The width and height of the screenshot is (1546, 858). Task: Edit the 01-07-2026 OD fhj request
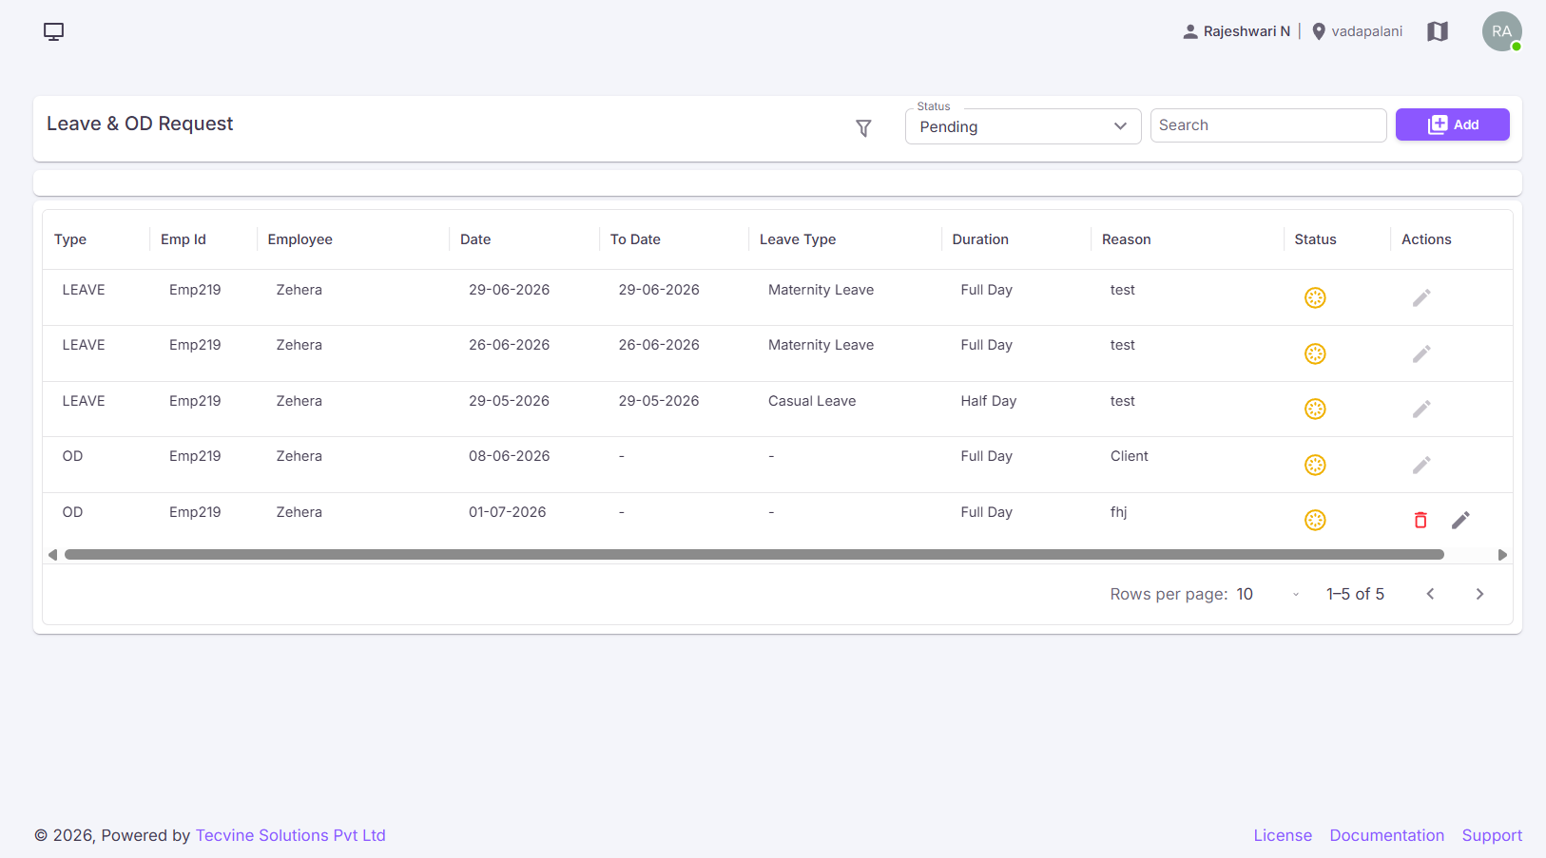tap(1460, 520)
